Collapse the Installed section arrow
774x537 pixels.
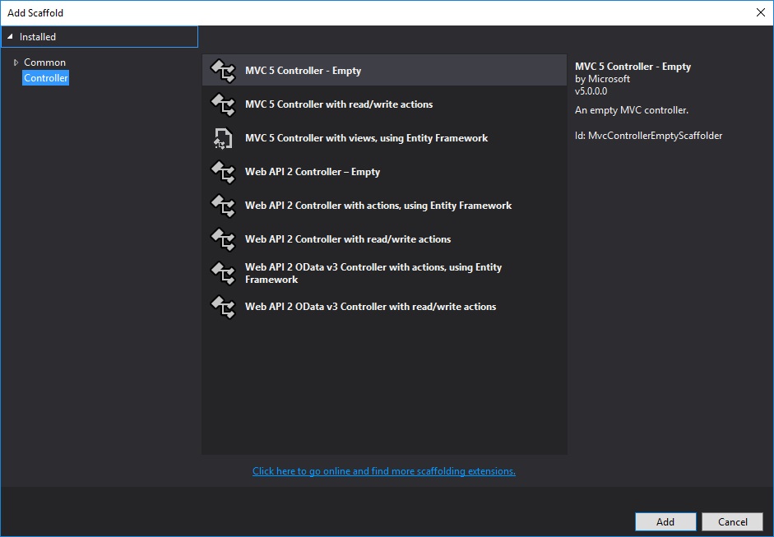tap(9, 37)
